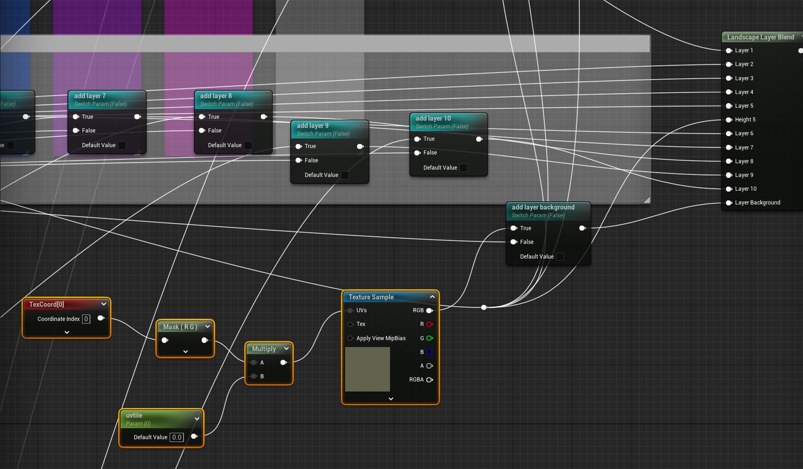Expand Texture Sample bottom chevron
803x469 pixels.
pyautogui.click(x=391, y=399)
